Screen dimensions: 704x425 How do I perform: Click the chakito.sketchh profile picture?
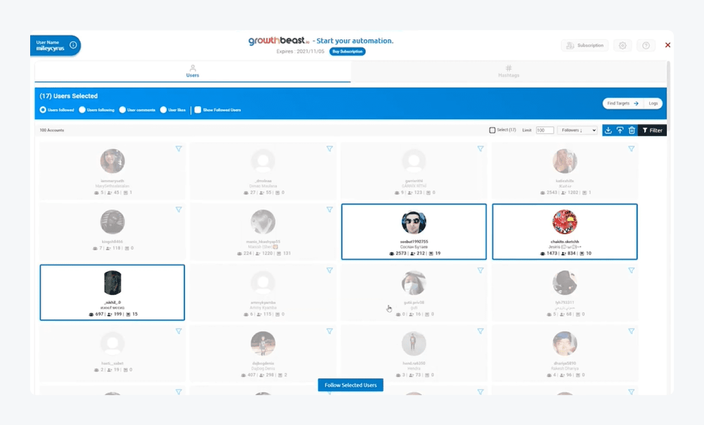565,222
